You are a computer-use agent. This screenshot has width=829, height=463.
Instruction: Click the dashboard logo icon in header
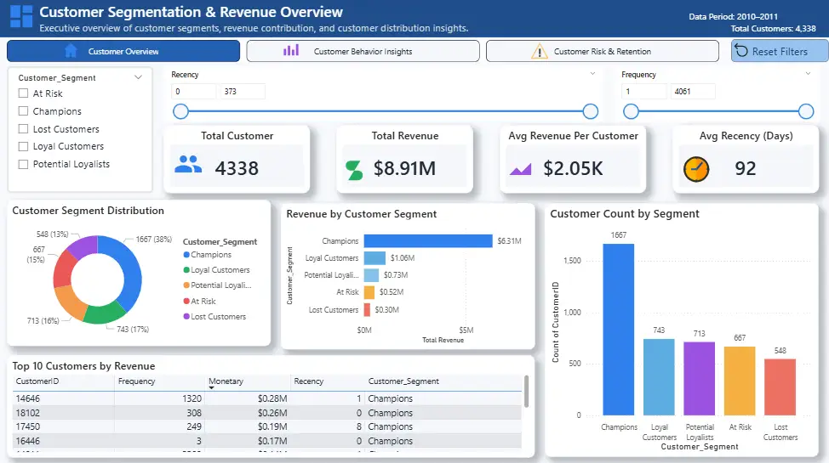pyautogui.click(x=21, y=17)
